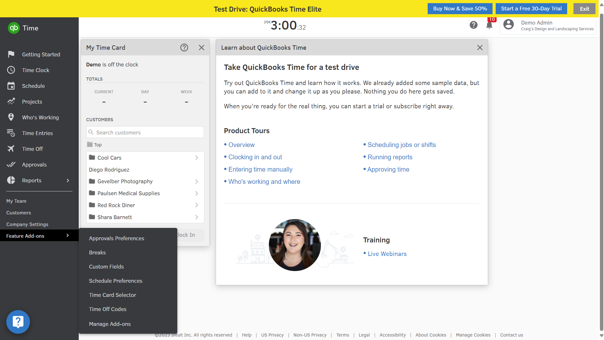Screen dimensions: 604x340
Task: Click the search magnifier in customers field
Action: tap(91, 132)
